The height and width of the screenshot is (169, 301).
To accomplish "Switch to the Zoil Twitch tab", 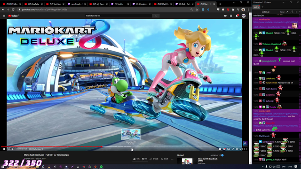I will [x=185, y=4].
